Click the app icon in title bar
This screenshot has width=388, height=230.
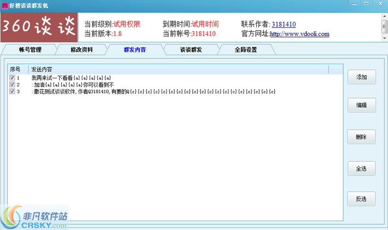point(5,6)
